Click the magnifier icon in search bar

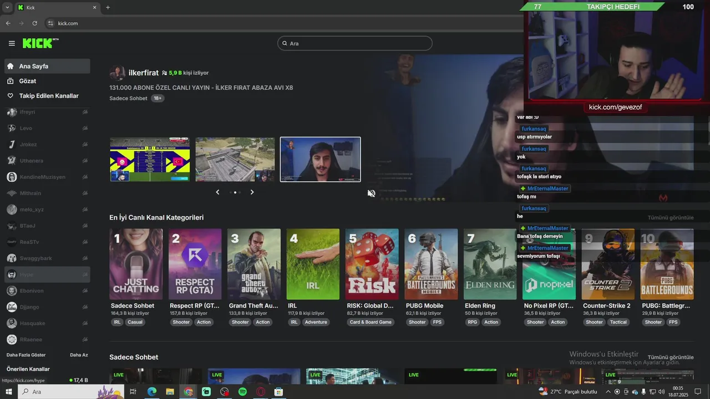(285, 43)
